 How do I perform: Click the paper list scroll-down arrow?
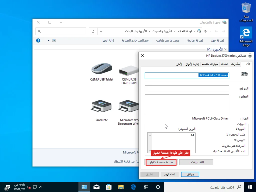(150, 151)
